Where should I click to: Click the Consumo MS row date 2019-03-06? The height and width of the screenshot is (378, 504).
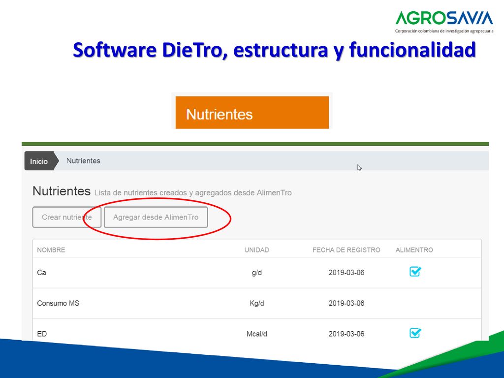click(346, 303)
